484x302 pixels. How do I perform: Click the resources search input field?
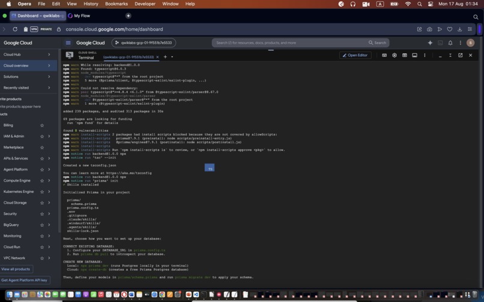[x=290, y=43]
